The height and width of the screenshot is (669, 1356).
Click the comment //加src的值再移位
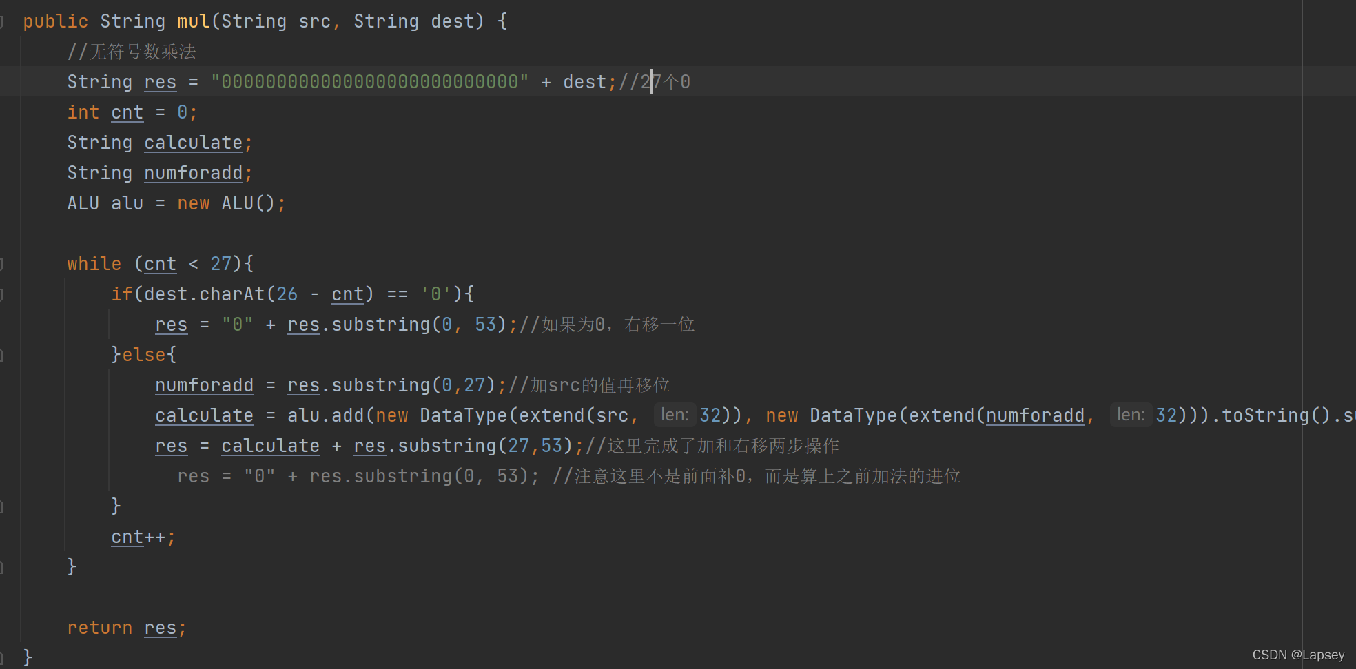pos(589,385)
